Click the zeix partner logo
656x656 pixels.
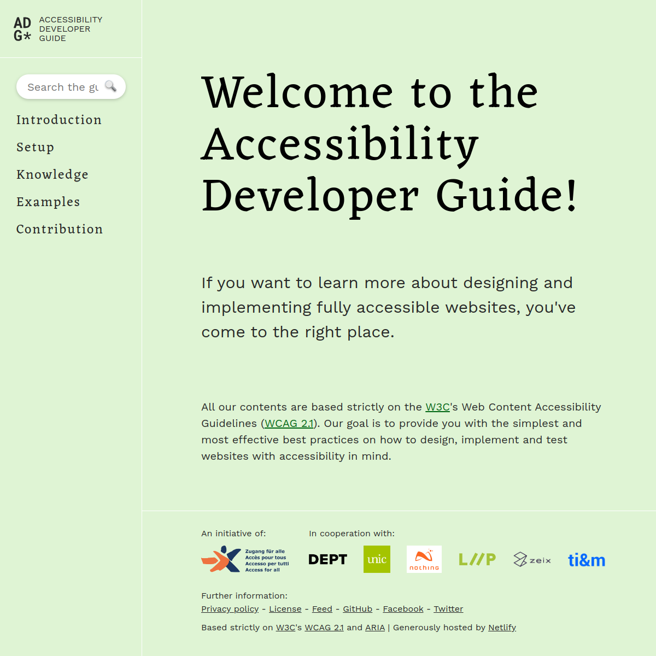tap(532, 559)
